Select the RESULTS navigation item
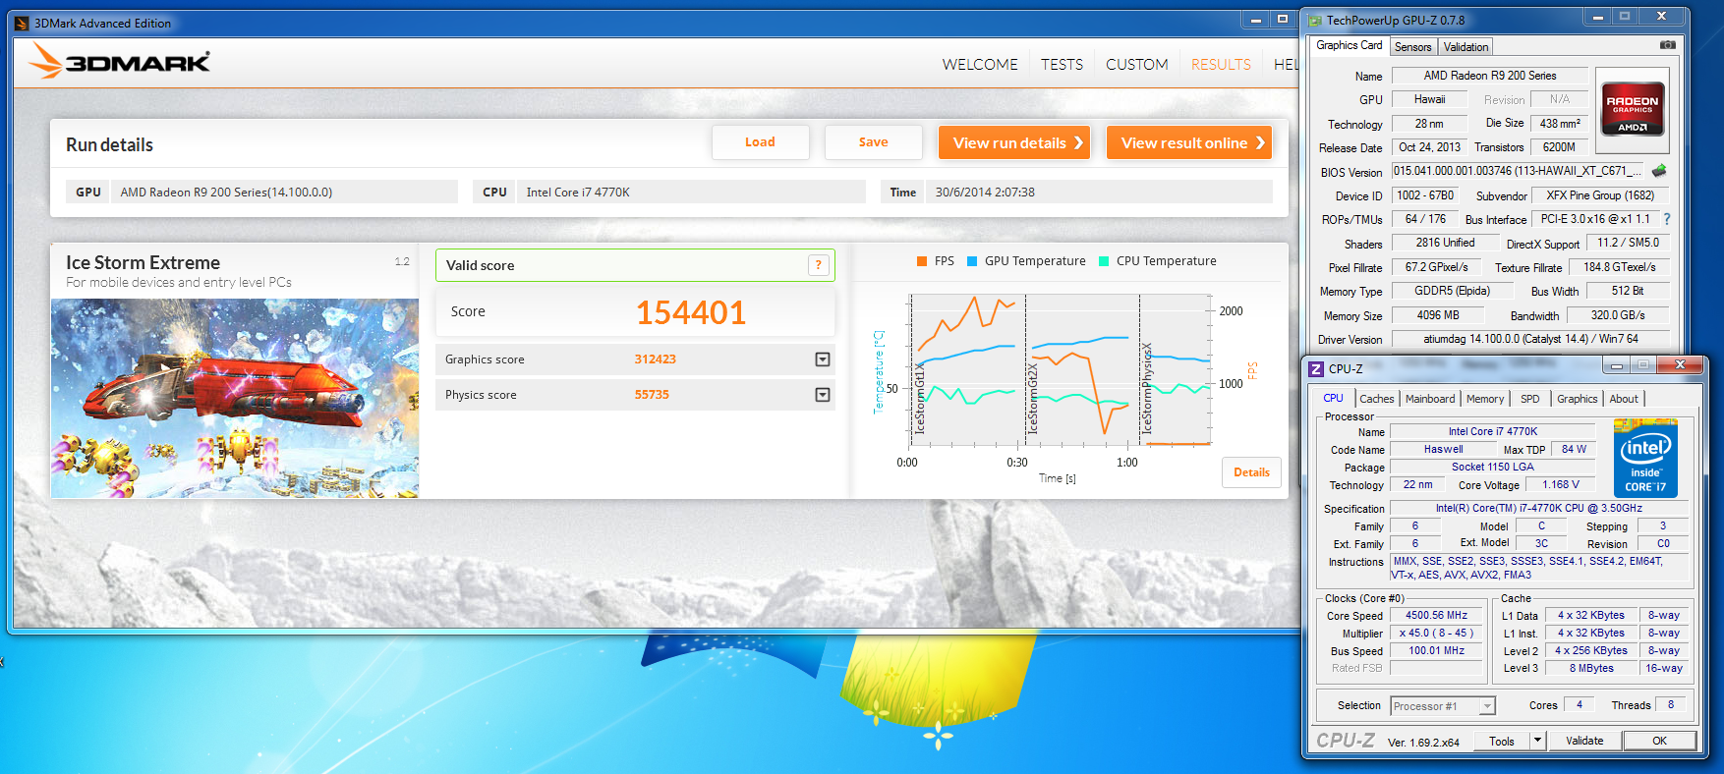The height and width of the screenshot is (774, 1724). [1221, 64]
